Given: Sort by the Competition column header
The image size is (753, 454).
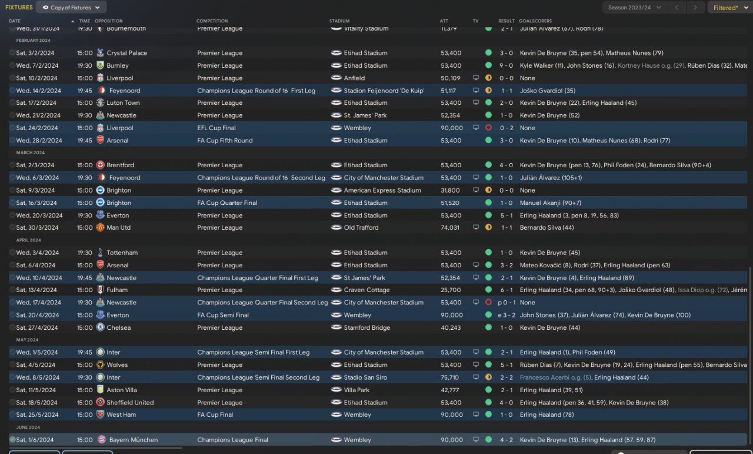Looking at the screenshot, I should click(x=212, y=21).
